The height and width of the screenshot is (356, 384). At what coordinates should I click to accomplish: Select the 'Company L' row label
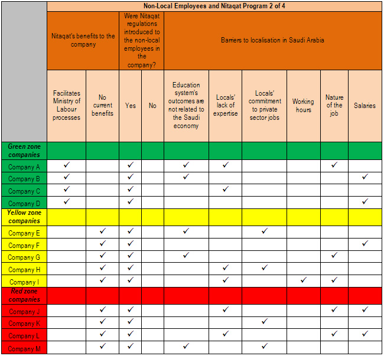24,336
